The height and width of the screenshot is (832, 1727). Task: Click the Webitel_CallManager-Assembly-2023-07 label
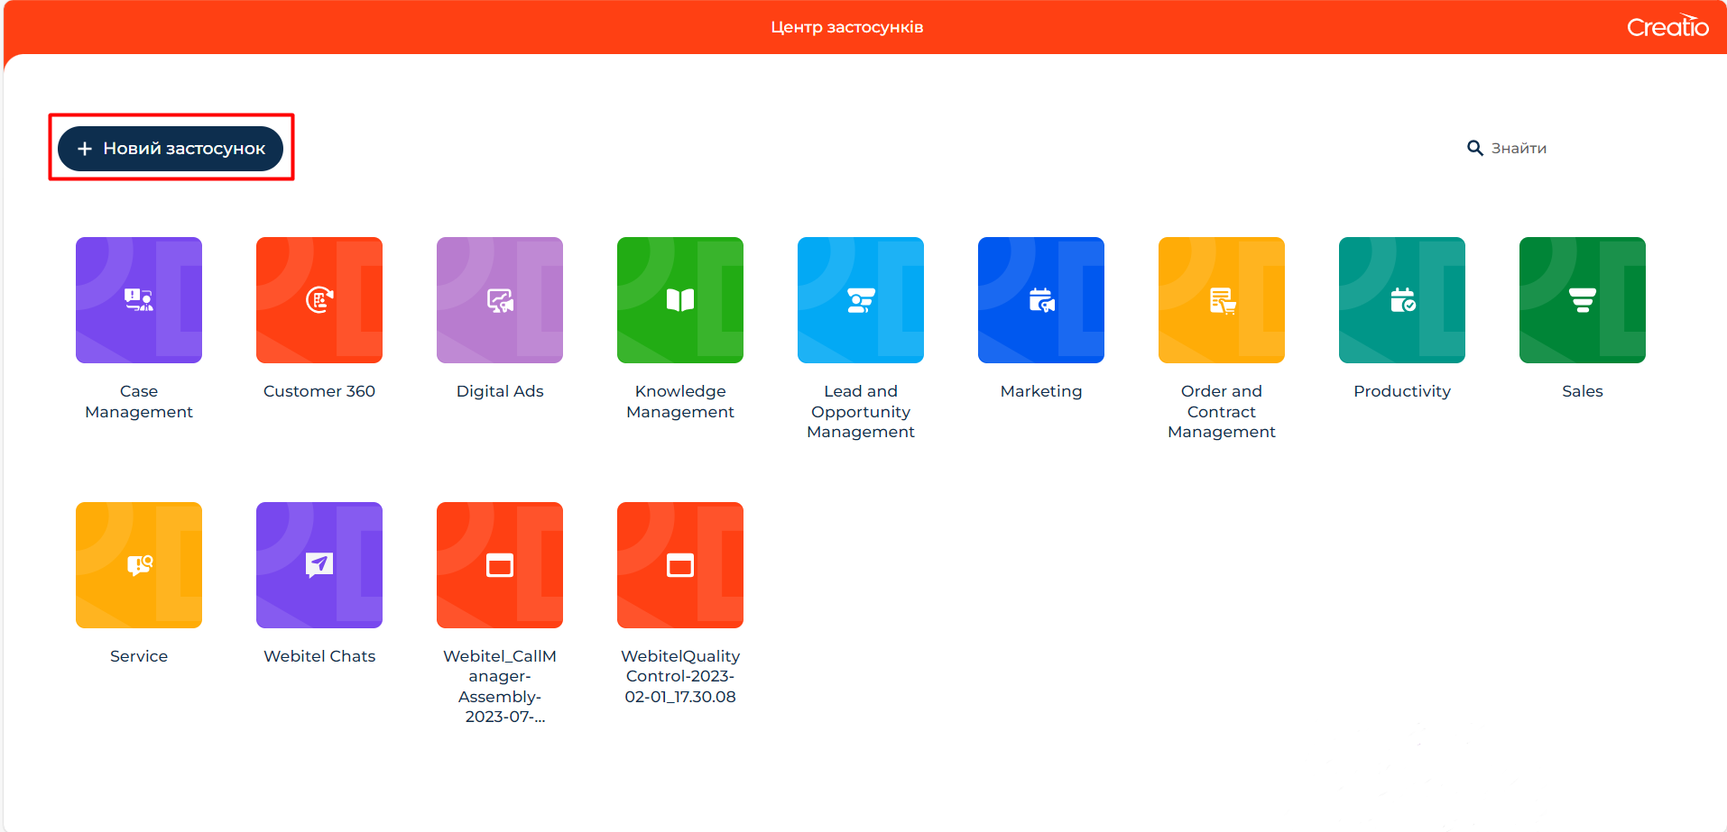coord(500,686)
